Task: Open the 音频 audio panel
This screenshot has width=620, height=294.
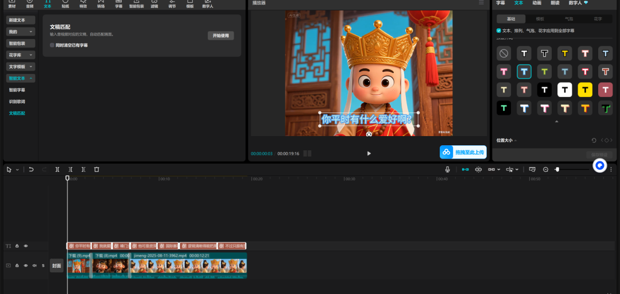Action: tap(30, 4)
